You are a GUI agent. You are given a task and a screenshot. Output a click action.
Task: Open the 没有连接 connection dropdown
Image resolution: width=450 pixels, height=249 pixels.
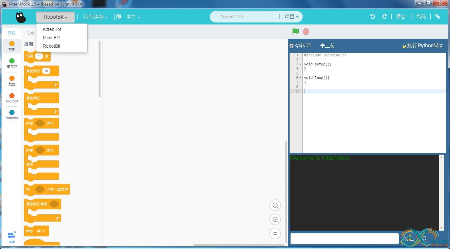[95, 17]
